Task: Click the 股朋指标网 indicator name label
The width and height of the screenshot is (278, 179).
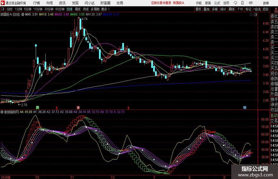Action: click(11, 112)
